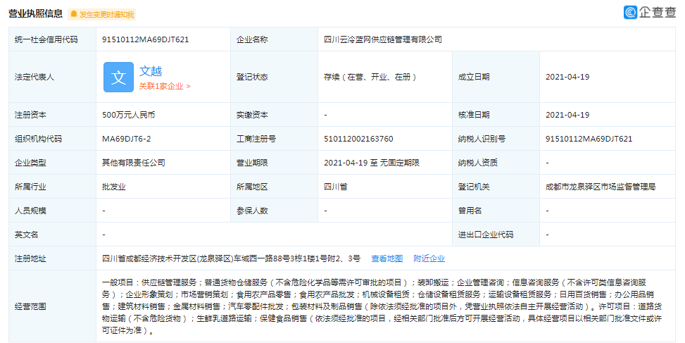This screenshot has height=343, width=685.
Task: Click the 营业期限 label
Action: [252, 163]
